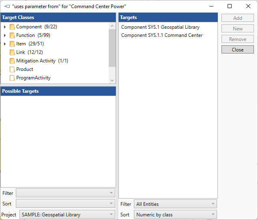Viewport: 258px width, 220px height.
Task: Expand the Item class tree node
Action: pyautogui.click(x=5, y=44)
